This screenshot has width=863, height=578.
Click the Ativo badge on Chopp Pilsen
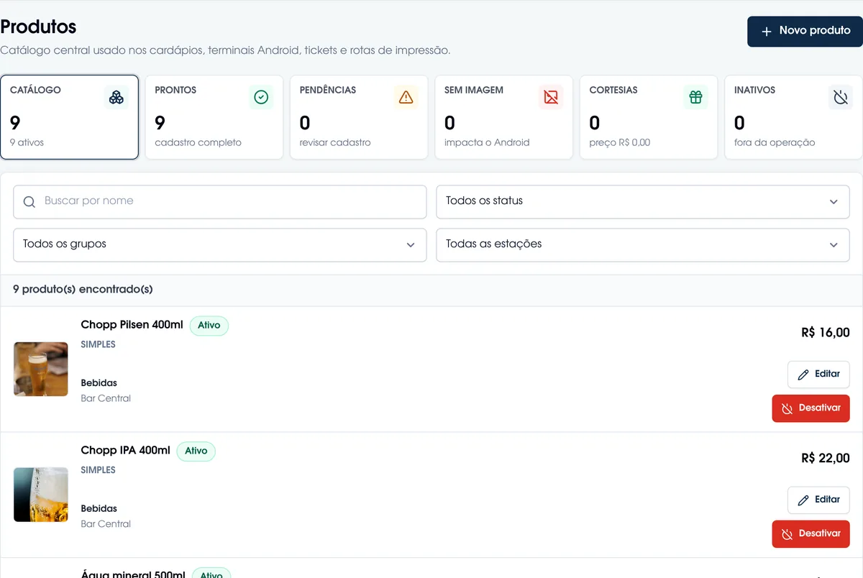[209, 326]
